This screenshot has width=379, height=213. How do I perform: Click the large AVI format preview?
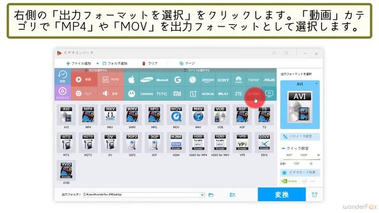300,107
